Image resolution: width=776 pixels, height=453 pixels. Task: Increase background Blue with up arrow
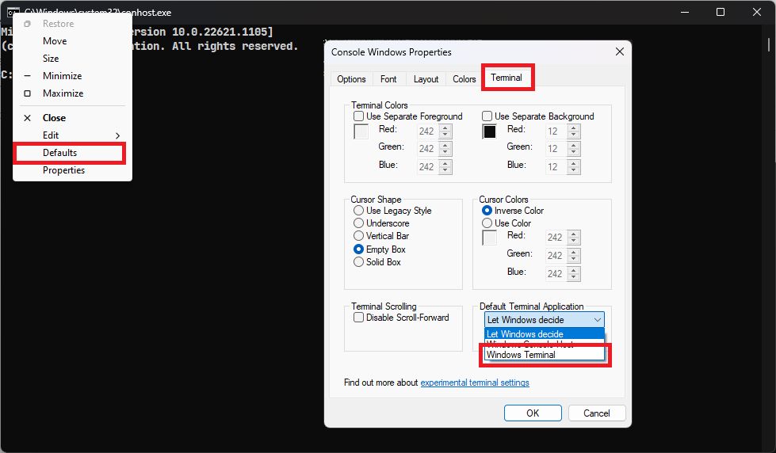574,163
